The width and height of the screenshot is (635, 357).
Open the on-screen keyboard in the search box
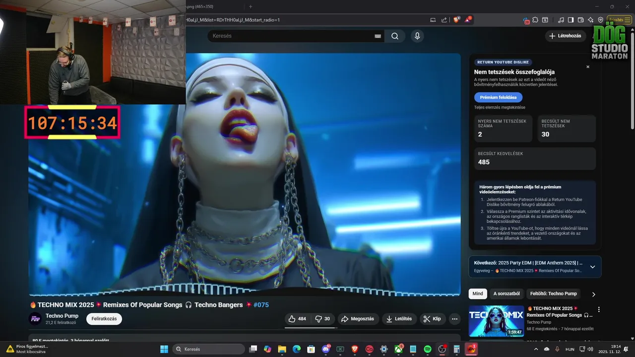378,36
